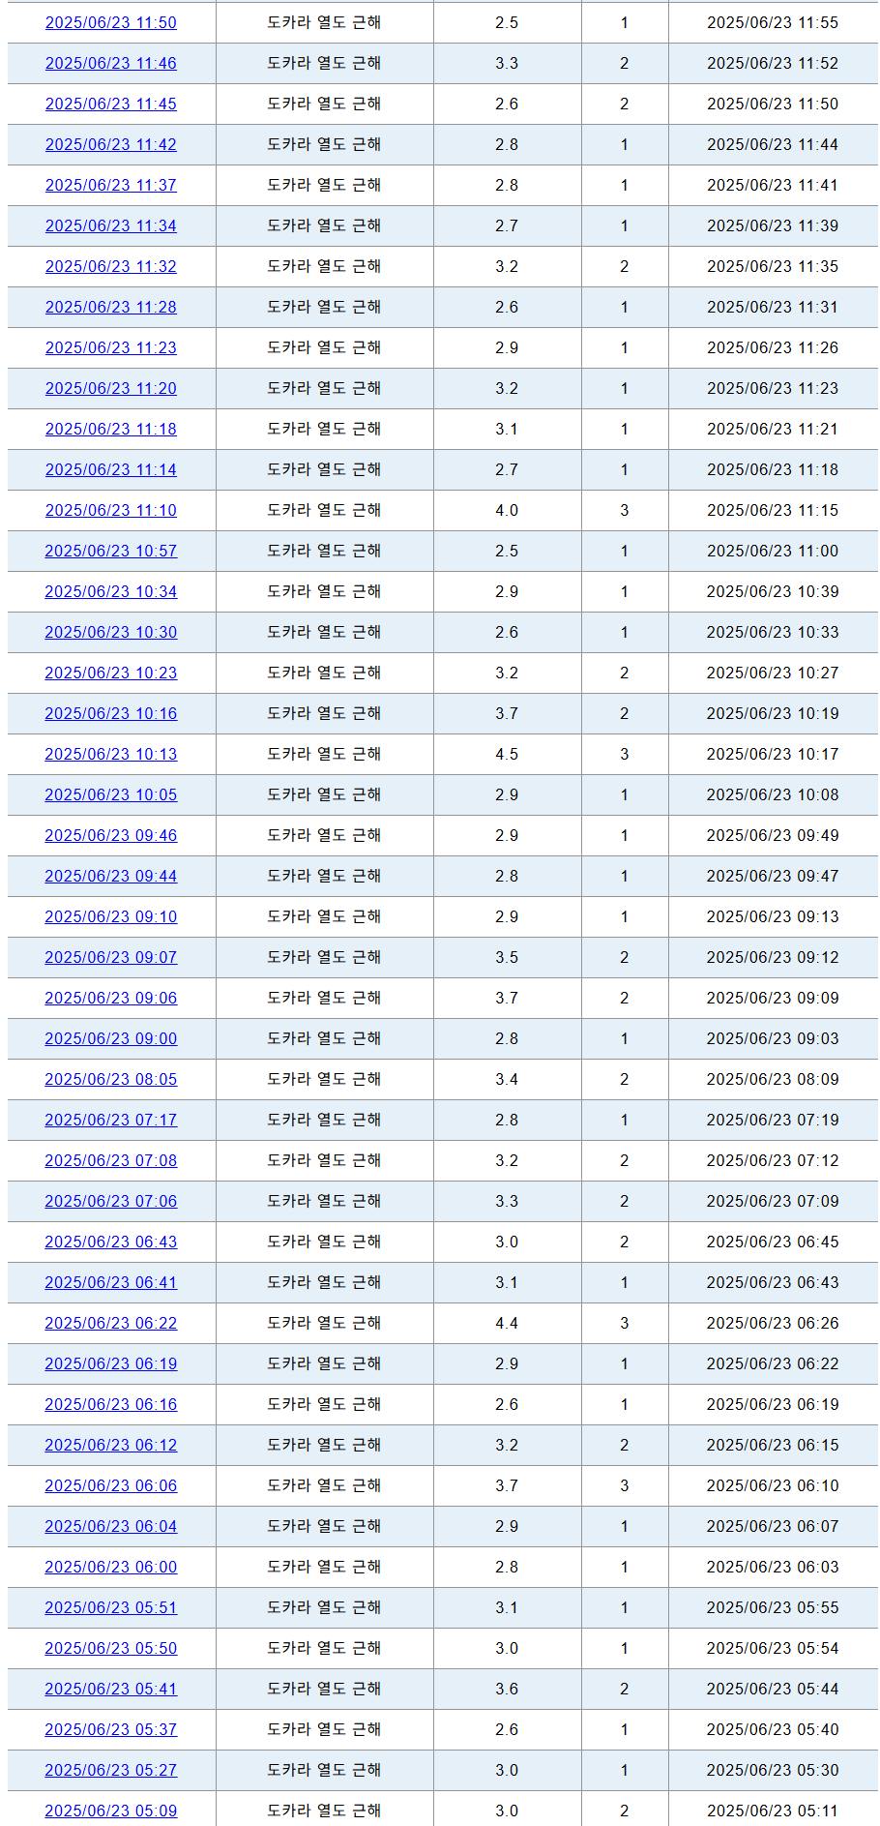880x1826 pixels.
Task: Click the 2025/06/23 10:13 event link
Action: click(x=111, y=754)
